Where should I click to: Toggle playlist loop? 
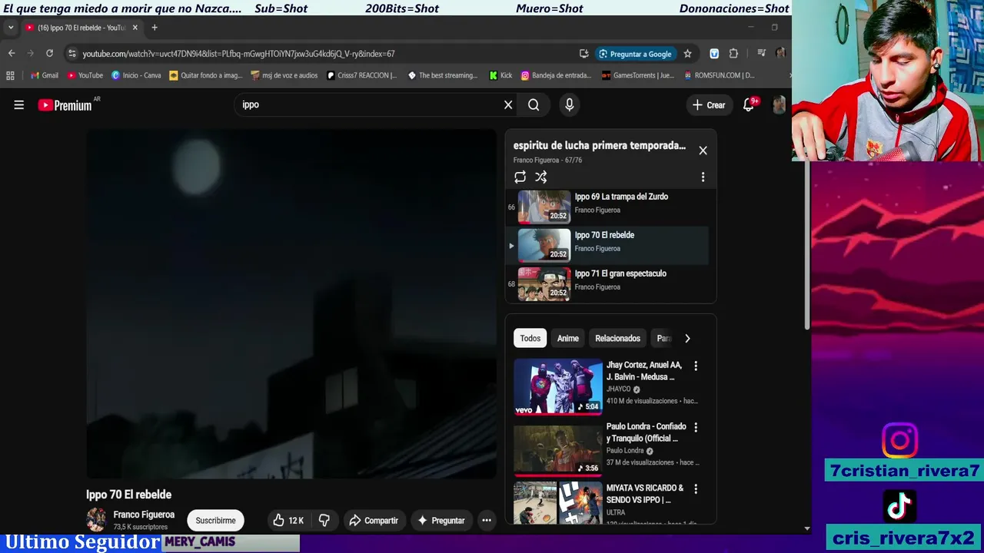[x=520, y=177]
